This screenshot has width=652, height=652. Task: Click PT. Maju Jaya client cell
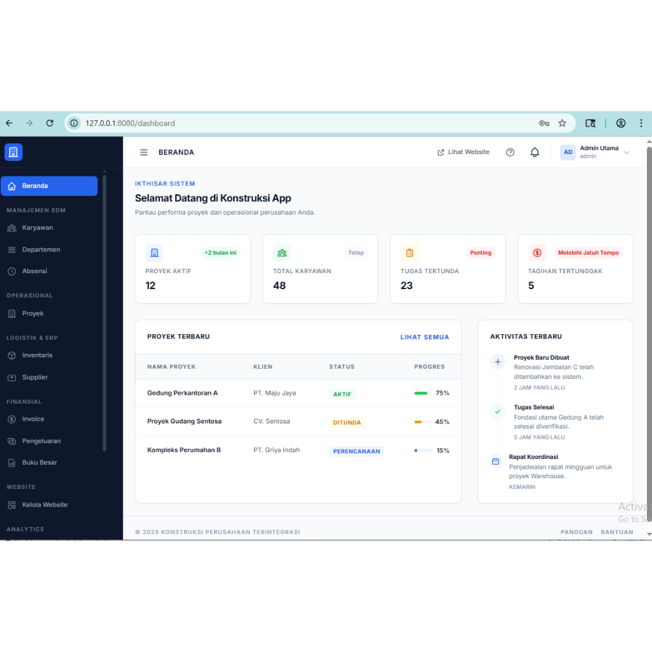(275, 393)
